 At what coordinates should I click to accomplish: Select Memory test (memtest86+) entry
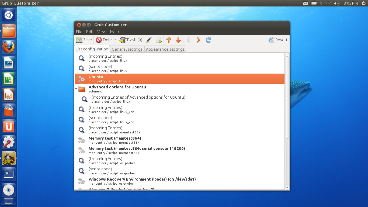pos(180,140)
